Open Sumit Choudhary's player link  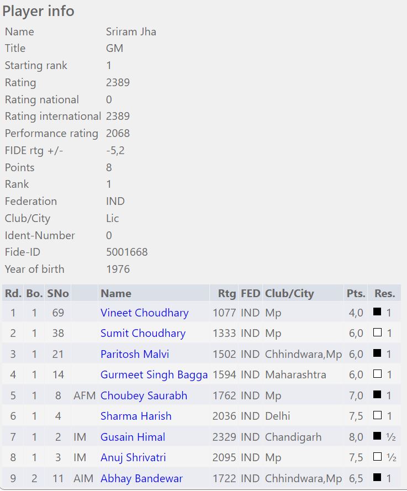142,333
